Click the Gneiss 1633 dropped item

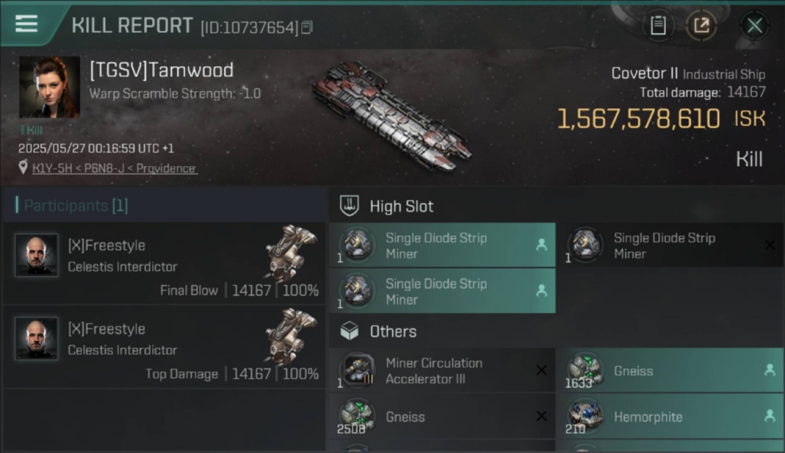tap(669, 370)
